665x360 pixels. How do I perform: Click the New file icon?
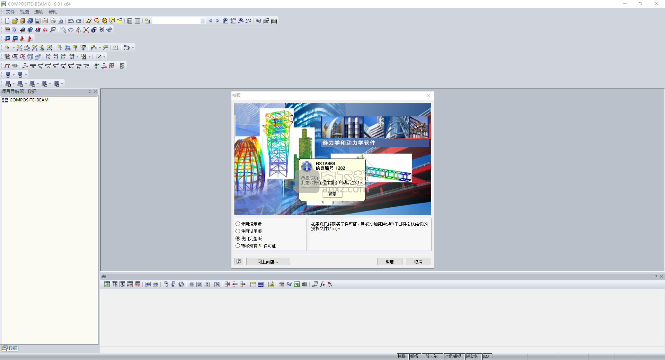click(x=7, y=21)
